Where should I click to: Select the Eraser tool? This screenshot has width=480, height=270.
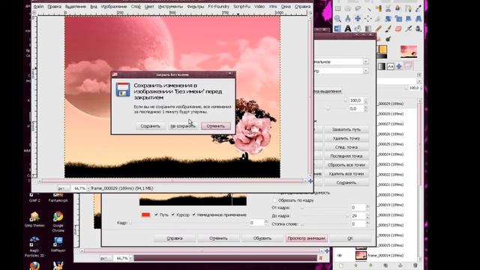pyautogui.click(x=398, y=28)
